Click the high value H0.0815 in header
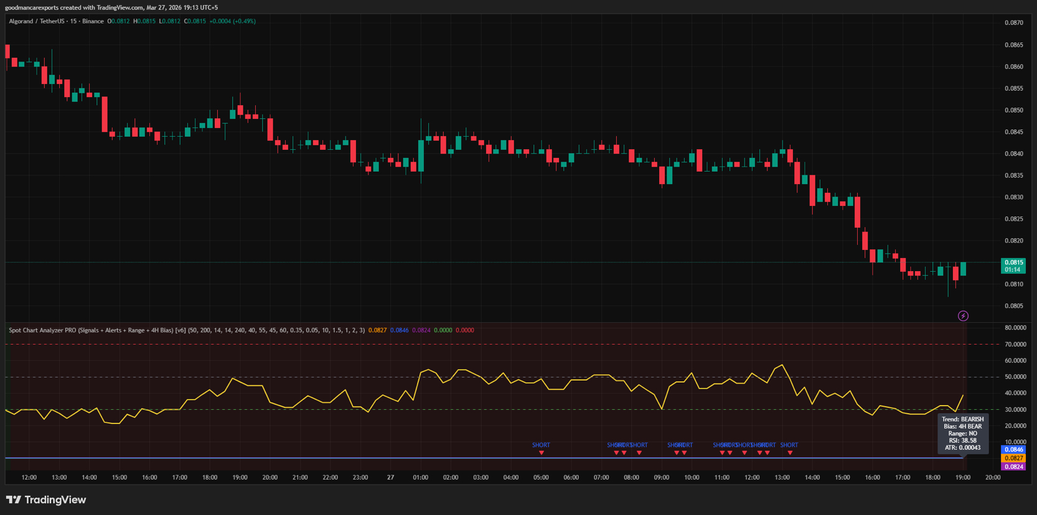 (144, 21)
